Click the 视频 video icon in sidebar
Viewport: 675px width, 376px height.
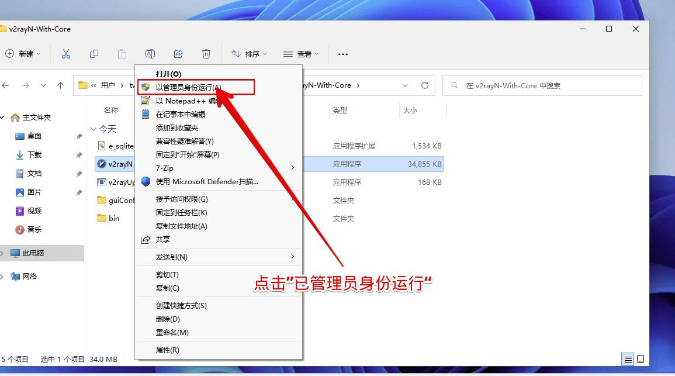(x=20, y=211)
